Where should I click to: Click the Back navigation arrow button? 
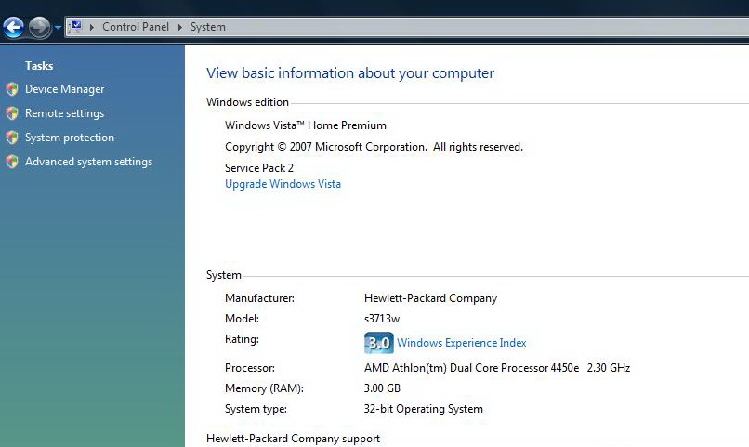(13, 28)
